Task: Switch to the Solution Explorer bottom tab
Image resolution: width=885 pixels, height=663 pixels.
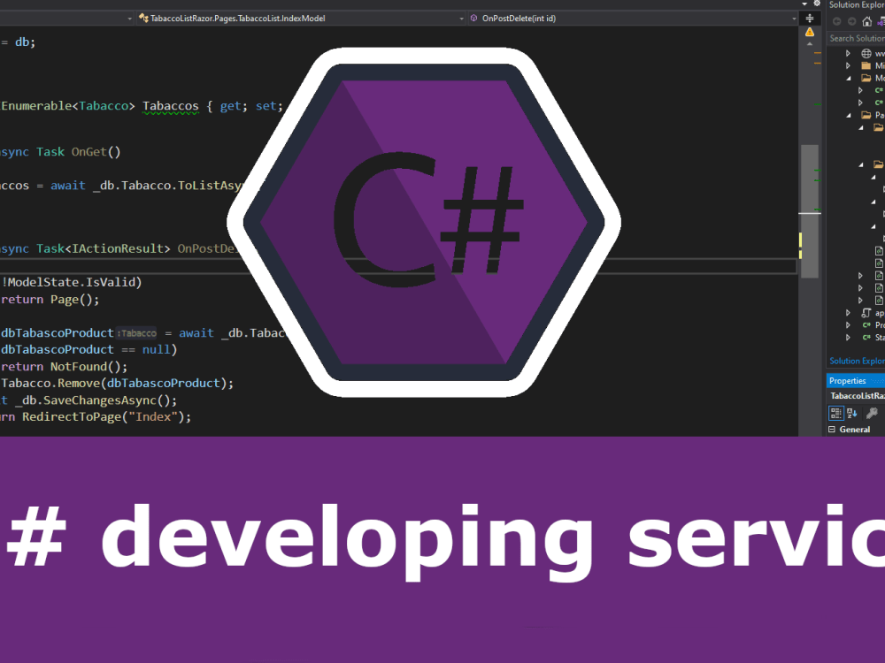Action: pos(857,361)
